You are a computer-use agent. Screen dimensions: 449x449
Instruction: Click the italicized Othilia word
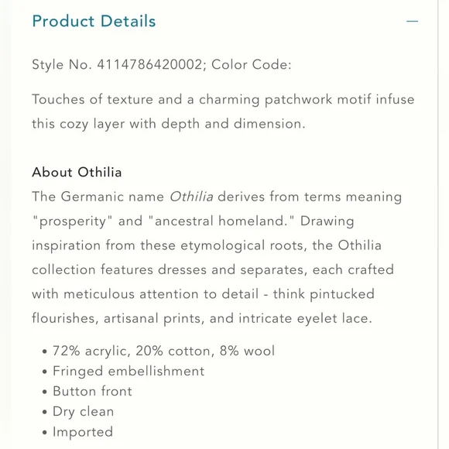pos(191,197)
